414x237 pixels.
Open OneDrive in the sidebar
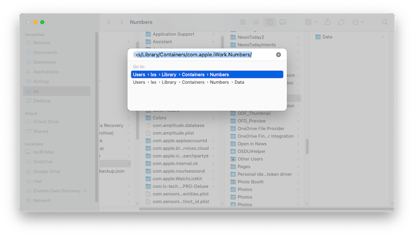pyautogui.click(x=56, y=162)
